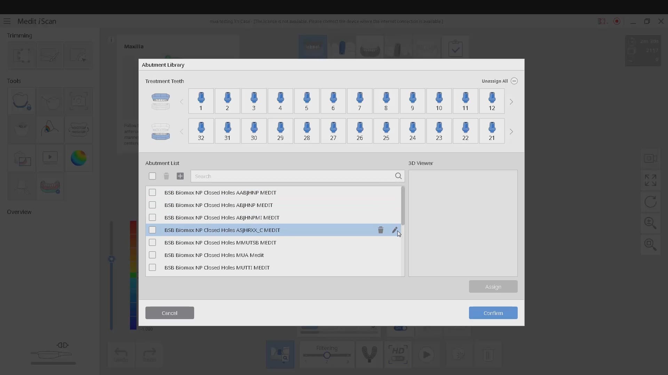Select tooth 6 abutment icon
Image resolution: width=668 pixels, height=375 pixels.
[x=333, y=101]
